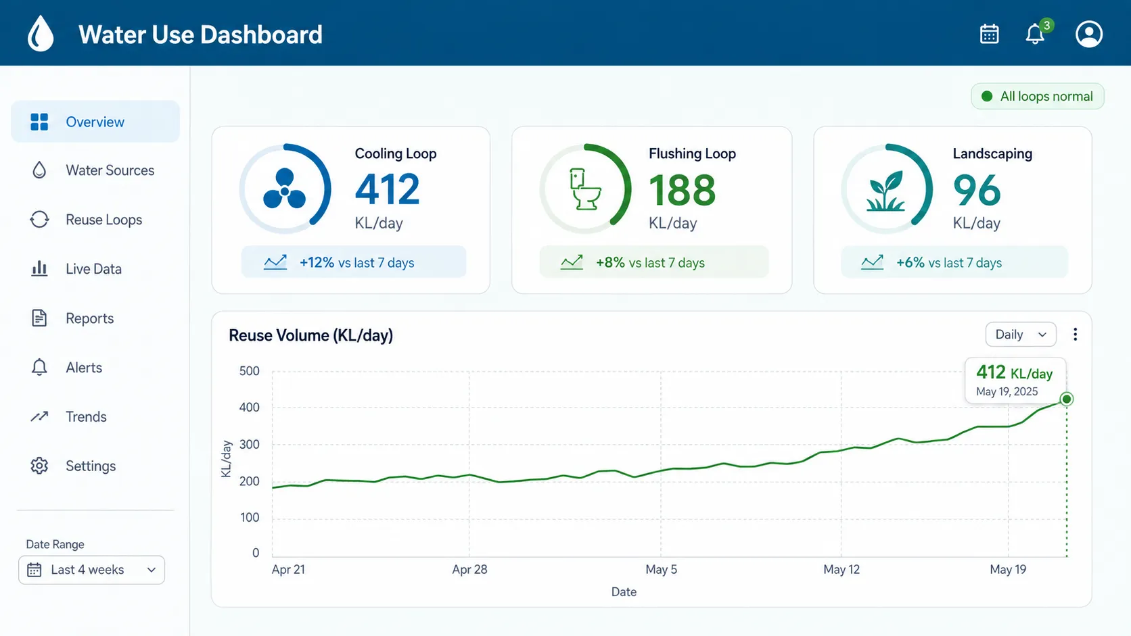Screen dimensions: 1131x636
Task: Click the Cooling Loop progress ring
Action: pos(285,189)
